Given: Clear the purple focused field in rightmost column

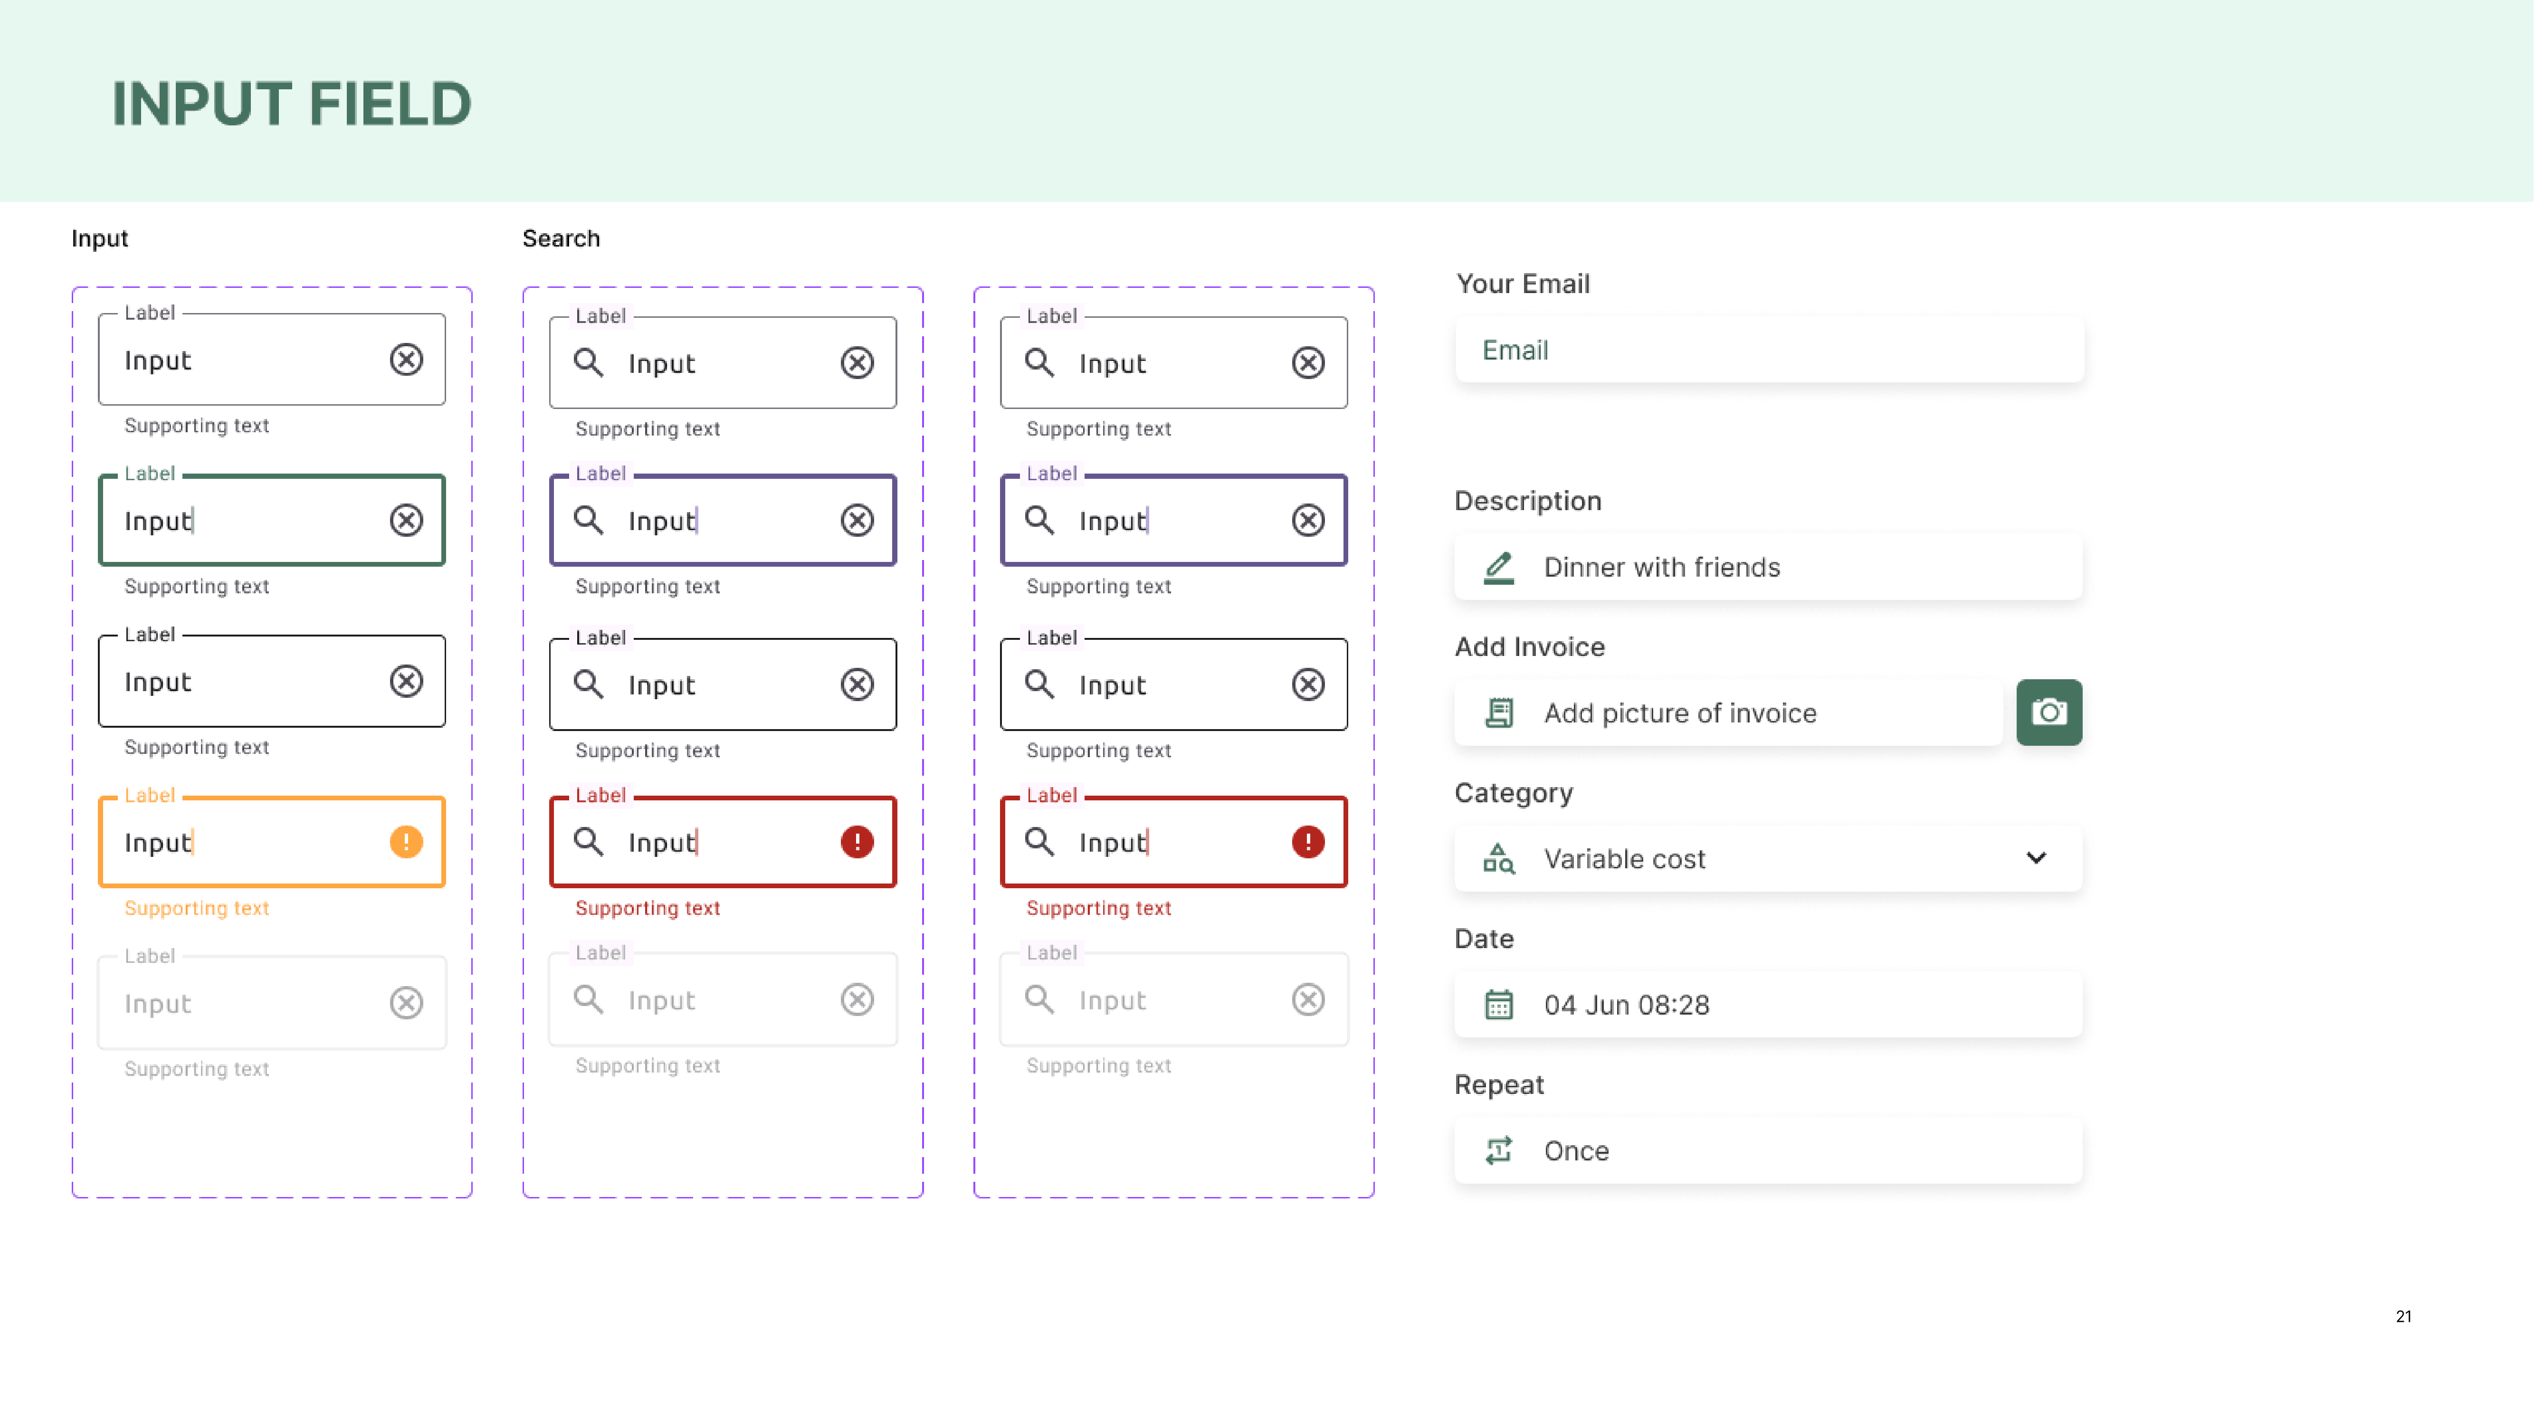Looking at the screenshot, I should click(x=1308, y=520).
